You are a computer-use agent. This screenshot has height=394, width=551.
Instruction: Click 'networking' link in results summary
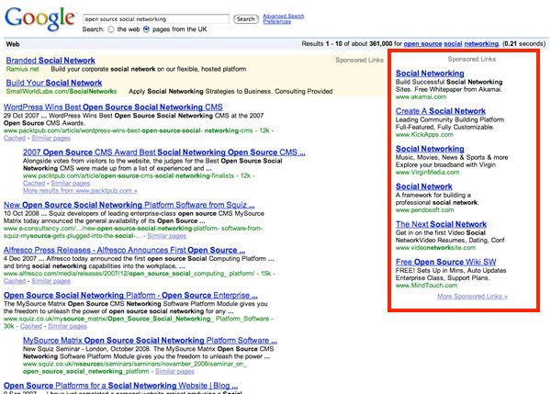[x=481, y=44]
